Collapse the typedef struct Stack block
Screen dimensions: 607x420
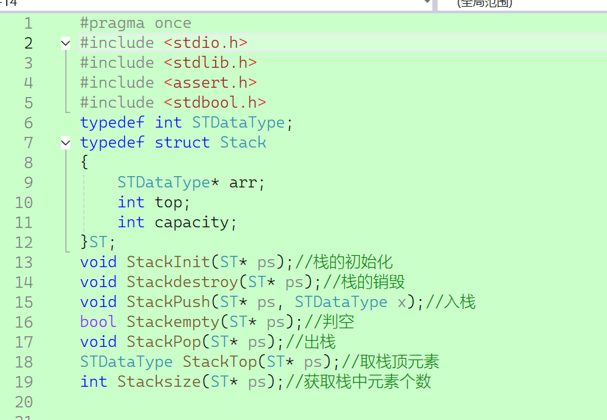(66, 143)
